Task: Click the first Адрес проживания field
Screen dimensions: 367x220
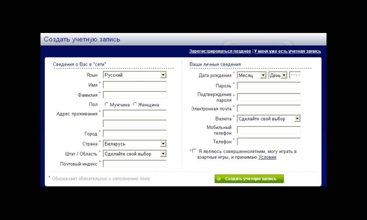Action: [x=135, y=114]
